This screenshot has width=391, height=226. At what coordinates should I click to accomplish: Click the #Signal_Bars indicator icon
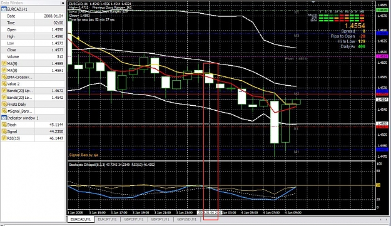click(x=4, y=111)
